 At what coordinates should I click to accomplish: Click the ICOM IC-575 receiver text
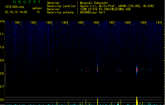[105, 9]
